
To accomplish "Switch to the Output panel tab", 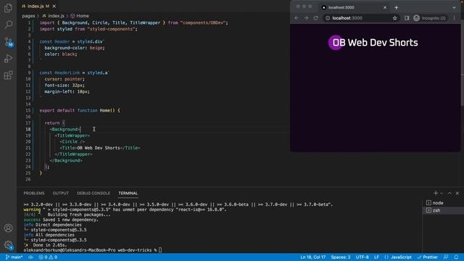I will point(61,194).
